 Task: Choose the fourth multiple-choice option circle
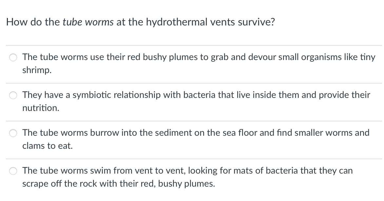coord(13,171)
